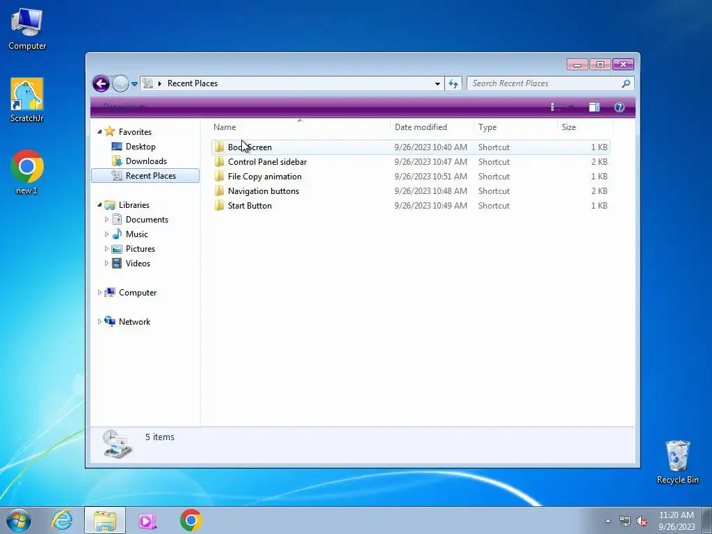Sort by the Name column

point(300,127)
